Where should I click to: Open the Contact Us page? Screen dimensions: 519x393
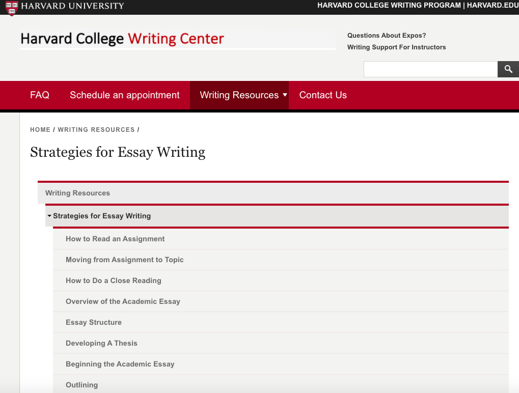(x=323, y=95)
